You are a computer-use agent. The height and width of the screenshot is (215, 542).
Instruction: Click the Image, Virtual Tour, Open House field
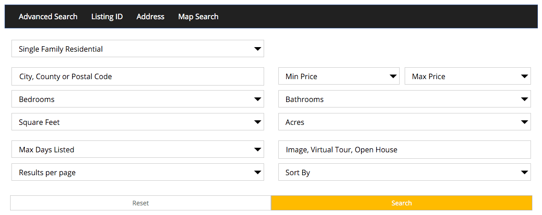(x=404, y=150)
